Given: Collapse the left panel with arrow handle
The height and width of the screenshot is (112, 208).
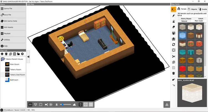Looking at the screenshot, I should pos(28,57).
